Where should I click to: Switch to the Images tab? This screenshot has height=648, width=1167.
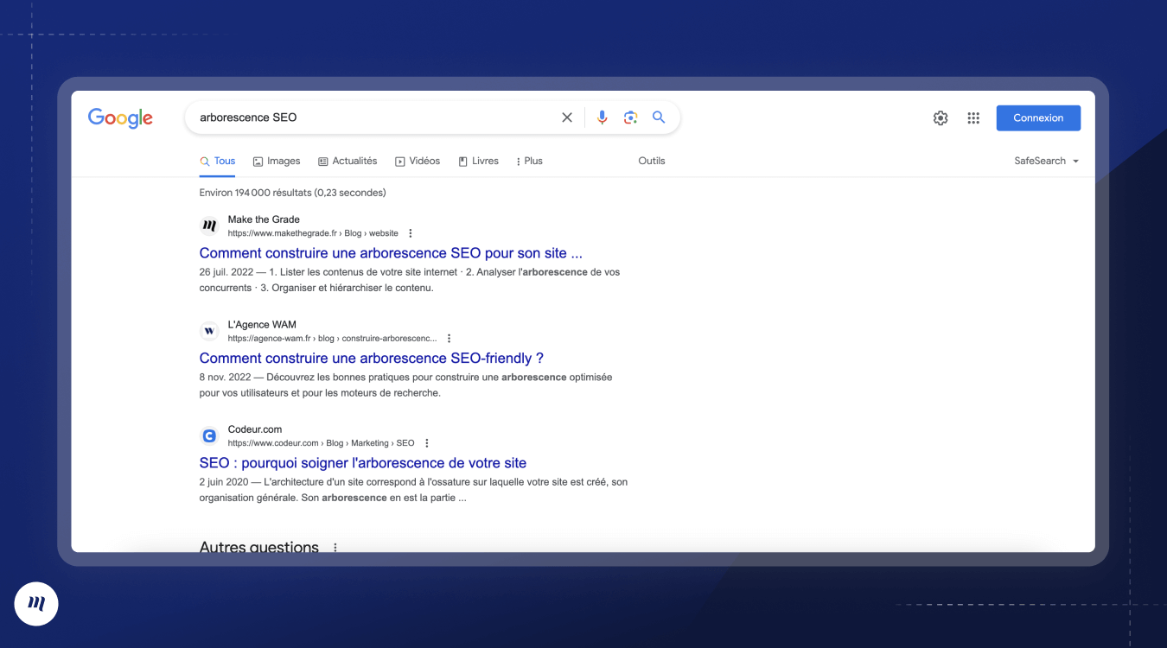[277, 161]
